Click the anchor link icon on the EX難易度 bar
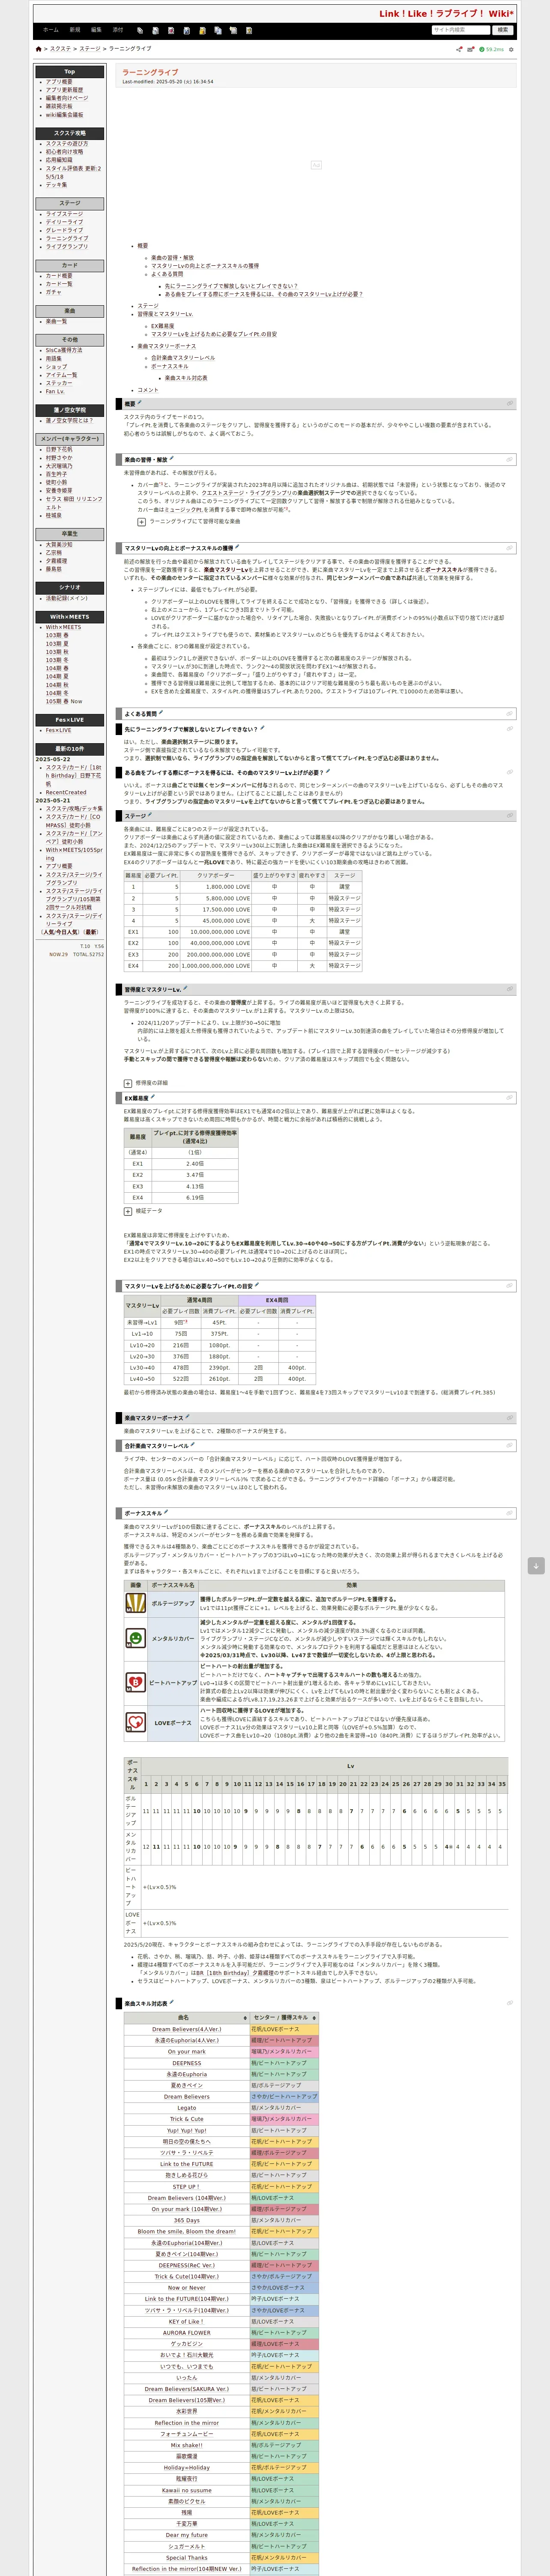 coord(510,1098)
